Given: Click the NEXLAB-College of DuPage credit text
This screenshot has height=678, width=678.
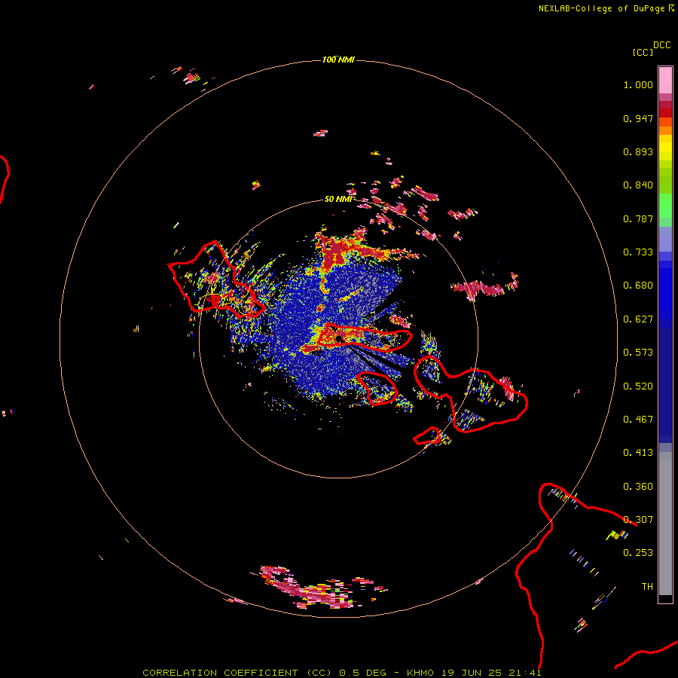Looking at the screenshot, I should (606, 8).
